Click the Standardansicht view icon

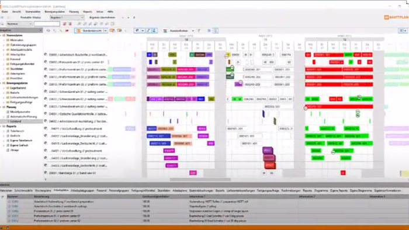[78, 31]
